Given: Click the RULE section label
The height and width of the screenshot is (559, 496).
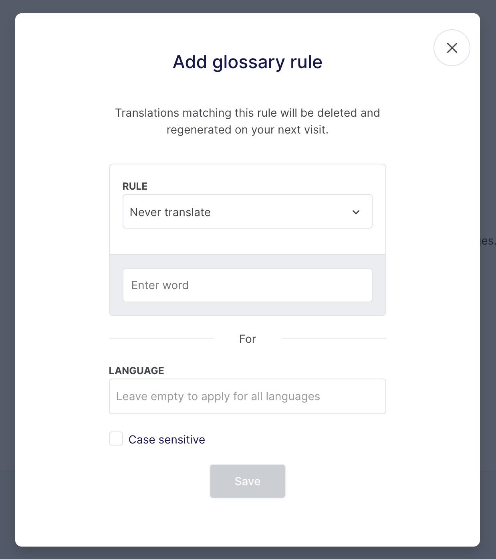Looking at the screenshot, I should coord(134,186).
